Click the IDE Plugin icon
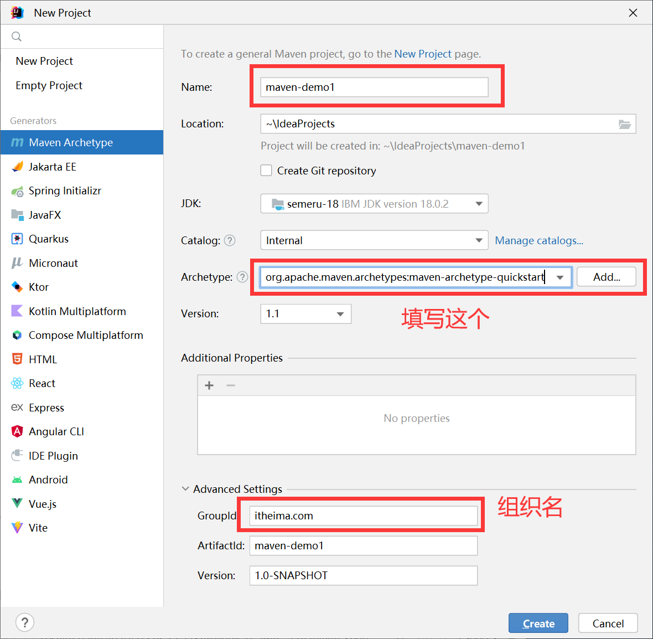The height and width of the screenshot is (639, 653). tap(17, 455)
